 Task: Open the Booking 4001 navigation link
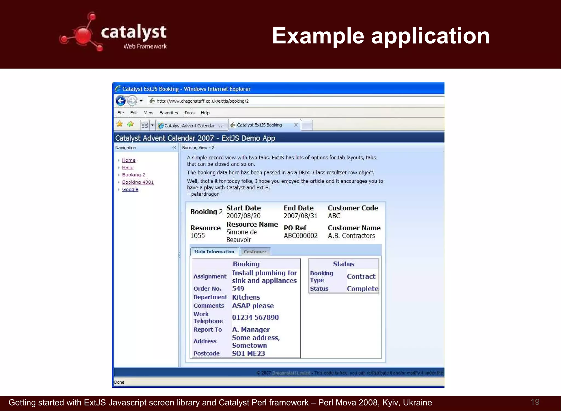pyautogui.click(x=138, y=182)
